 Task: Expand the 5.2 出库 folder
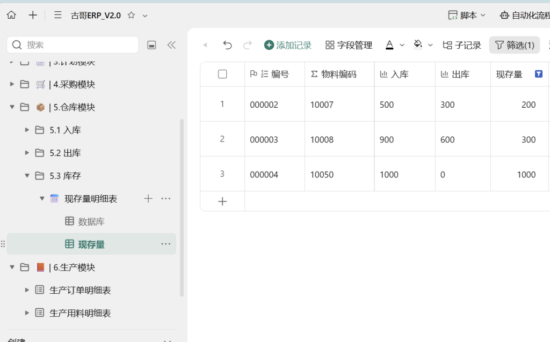click(x=27, y=153)
